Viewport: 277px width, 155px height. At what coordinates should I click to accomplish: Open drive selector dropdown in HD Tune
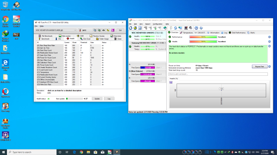pyautogui.click(x=56, y=30)
